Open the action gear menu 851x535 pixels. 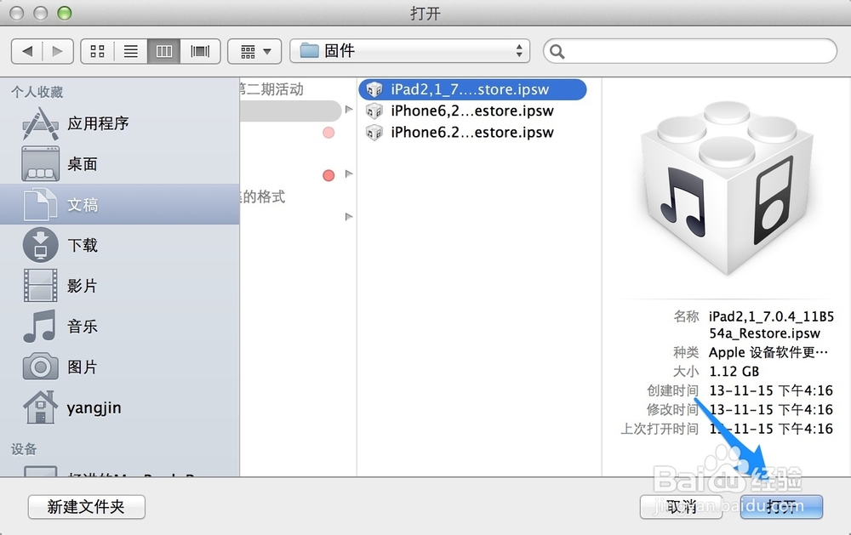pos(254,51)
